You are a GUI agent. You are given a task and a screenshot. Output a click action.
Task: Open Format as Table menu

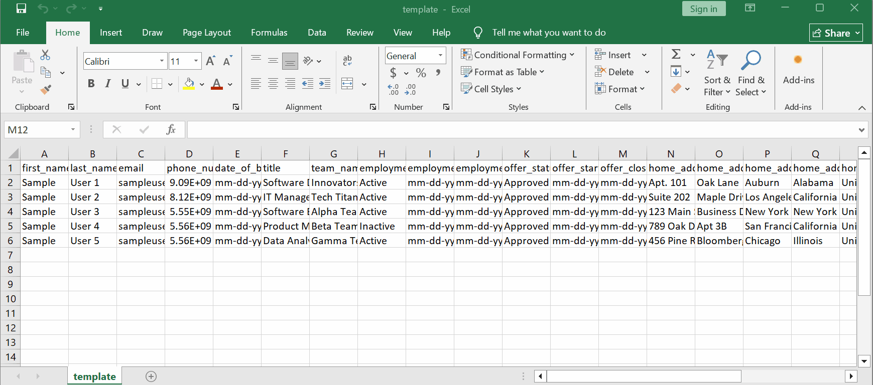[503, 72]
